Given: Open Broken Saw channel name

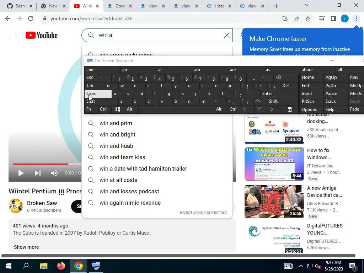Looking at the screenshot, I should tap(42, 203).
